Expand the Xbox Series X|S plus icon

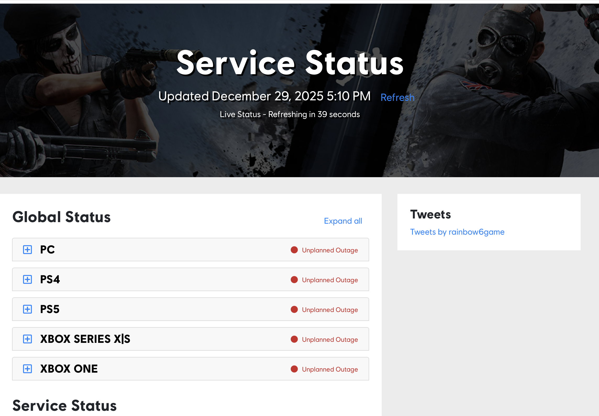[27, 339]
